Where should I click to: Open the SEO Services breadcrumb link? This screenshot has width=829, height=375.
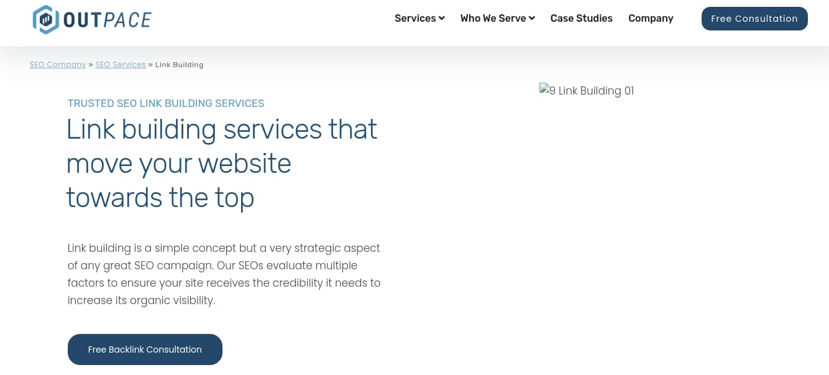point(121,64)
